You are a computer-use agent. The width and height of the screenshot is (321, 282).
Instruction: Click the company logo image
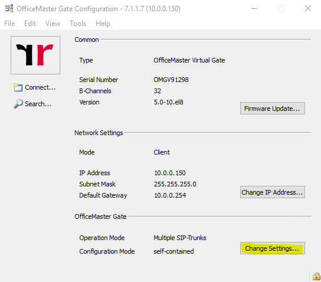35,55
